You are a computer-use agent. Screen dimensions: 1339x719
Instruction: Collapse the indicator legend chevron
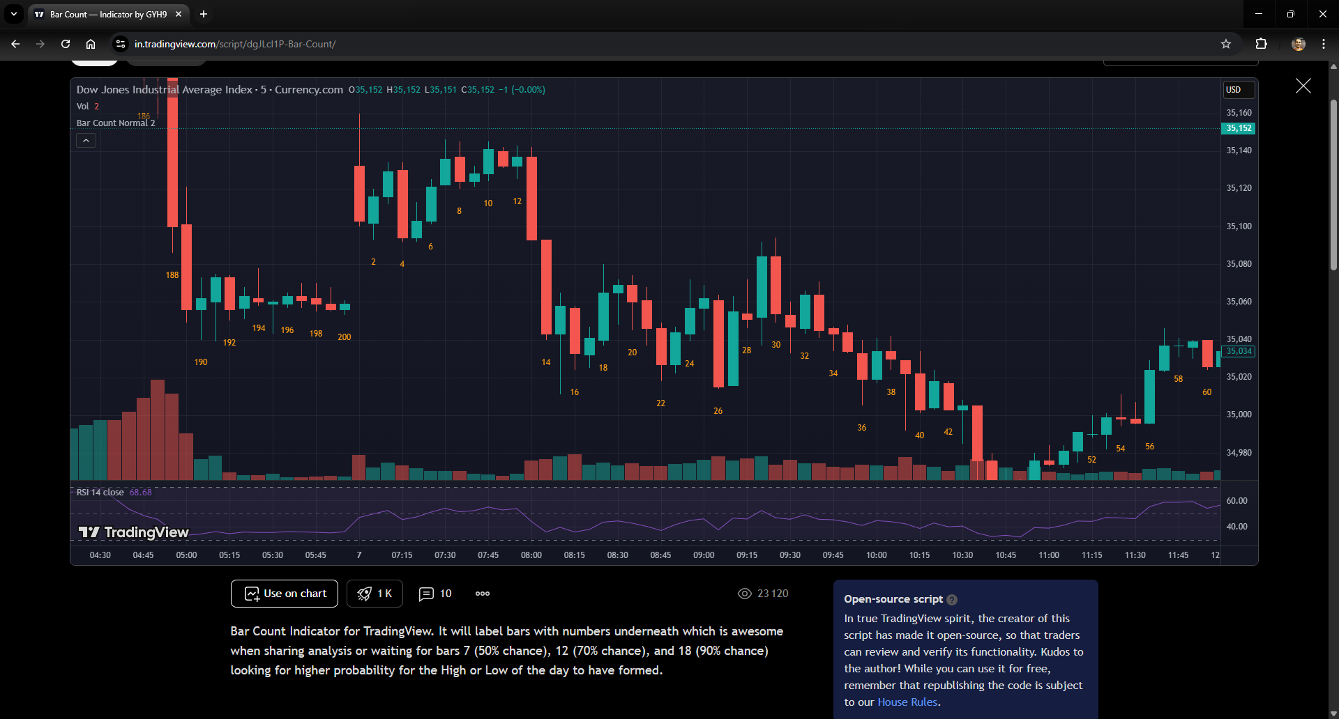86,141
